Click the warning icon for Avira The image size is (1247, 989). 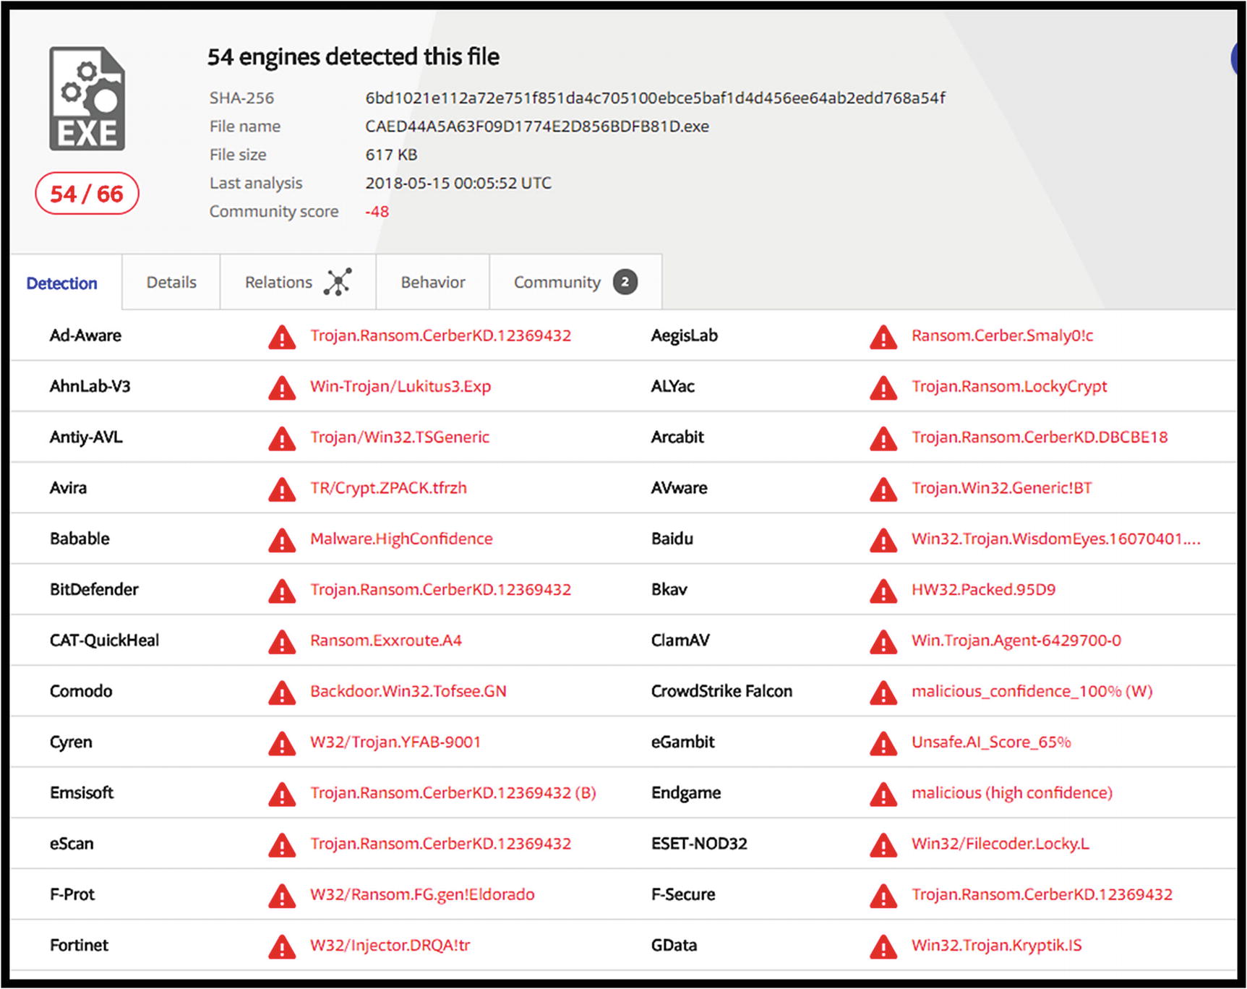coord(282,489)
